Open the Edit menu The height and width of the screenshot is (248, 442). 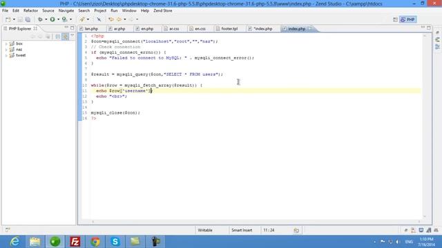coord(16,10)
